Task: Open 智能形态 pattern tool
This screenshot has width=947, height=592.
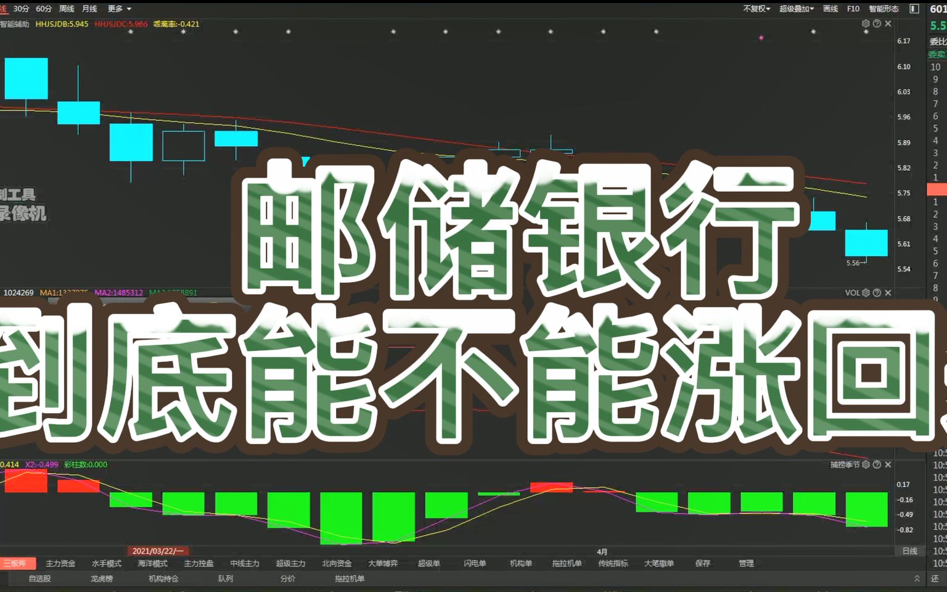Action: click(884, 9)
